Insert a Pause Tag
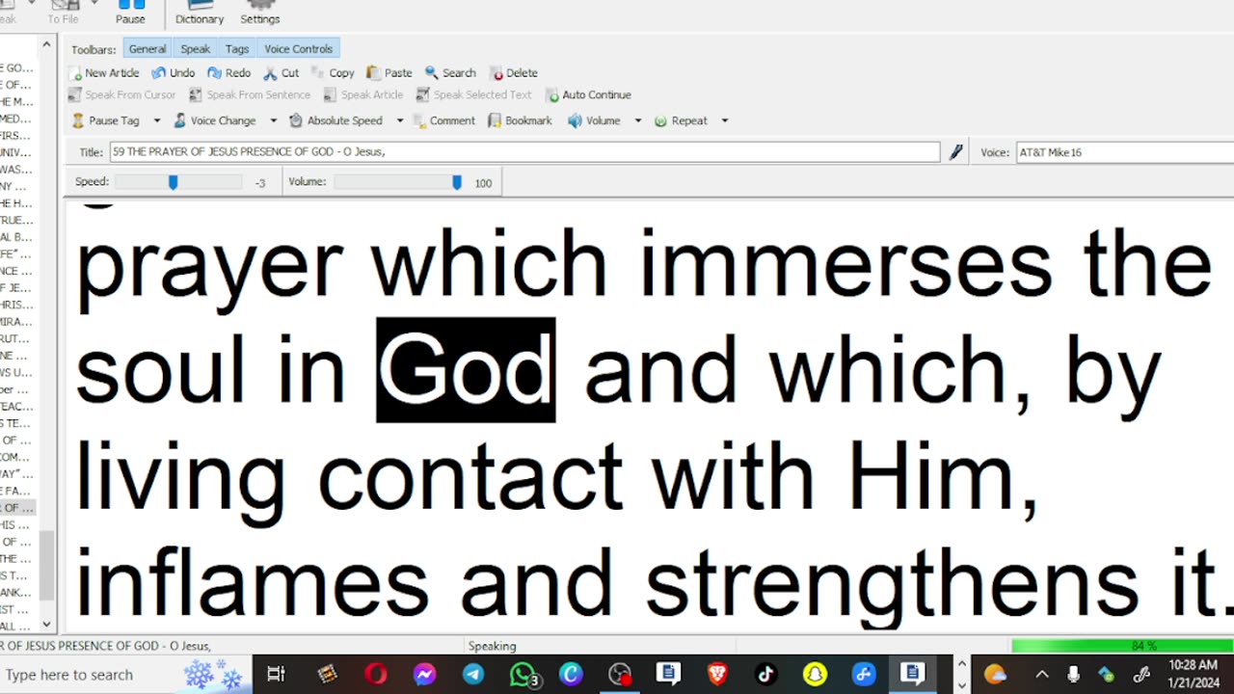The height and width of the screenshot is (694, 1234). pos(106,121)
